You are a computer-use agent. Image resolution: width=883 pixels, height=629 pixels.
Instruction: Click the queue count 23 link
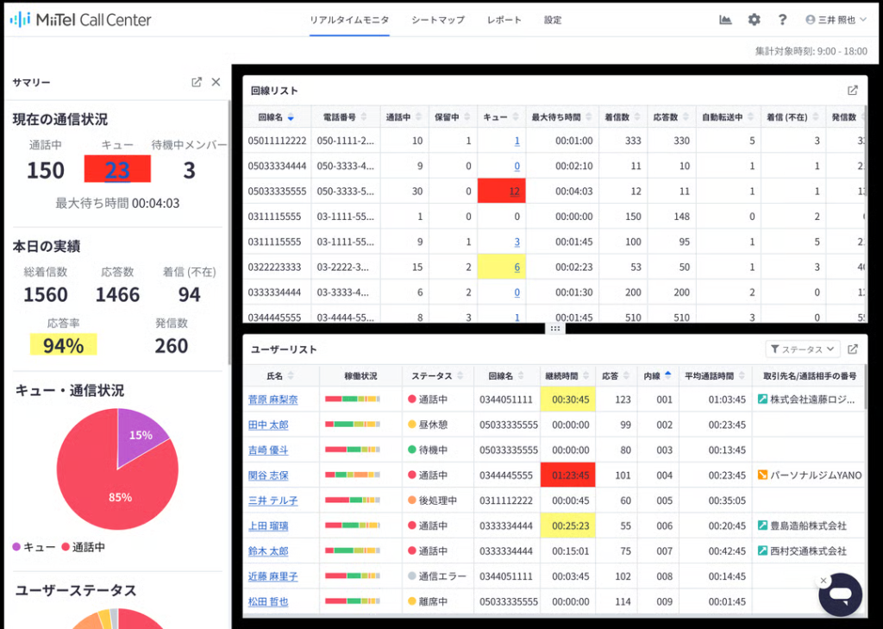click(117, 170)
